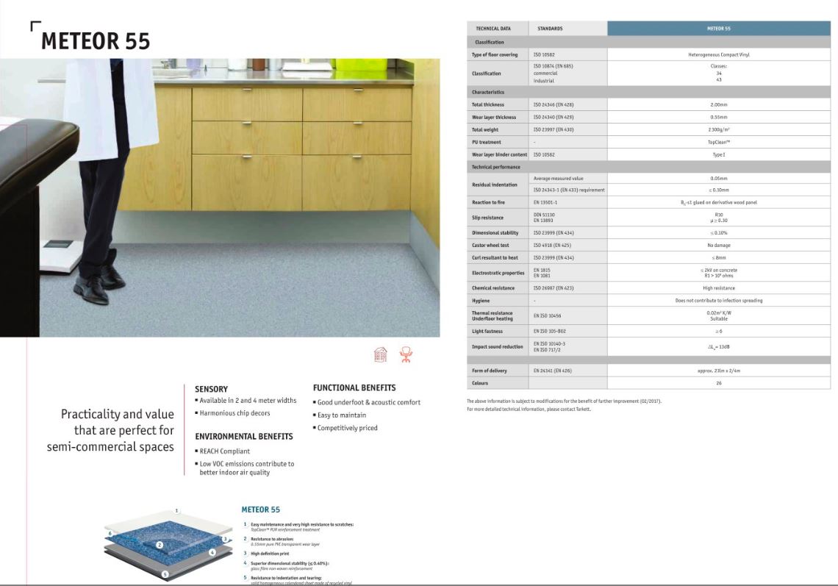The image size is (838, 586).
Task: Click the "Slip resistance" row label
Action: click(488, 218)
